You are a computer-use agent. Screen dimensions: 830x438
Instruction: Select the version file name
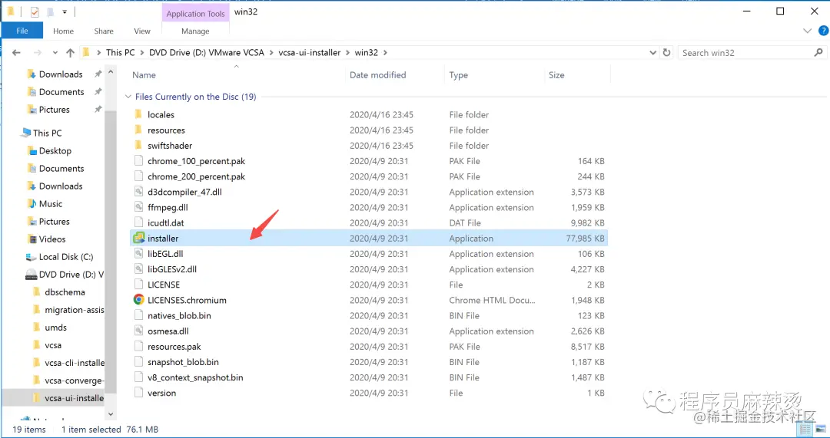(x=162, y=393)
